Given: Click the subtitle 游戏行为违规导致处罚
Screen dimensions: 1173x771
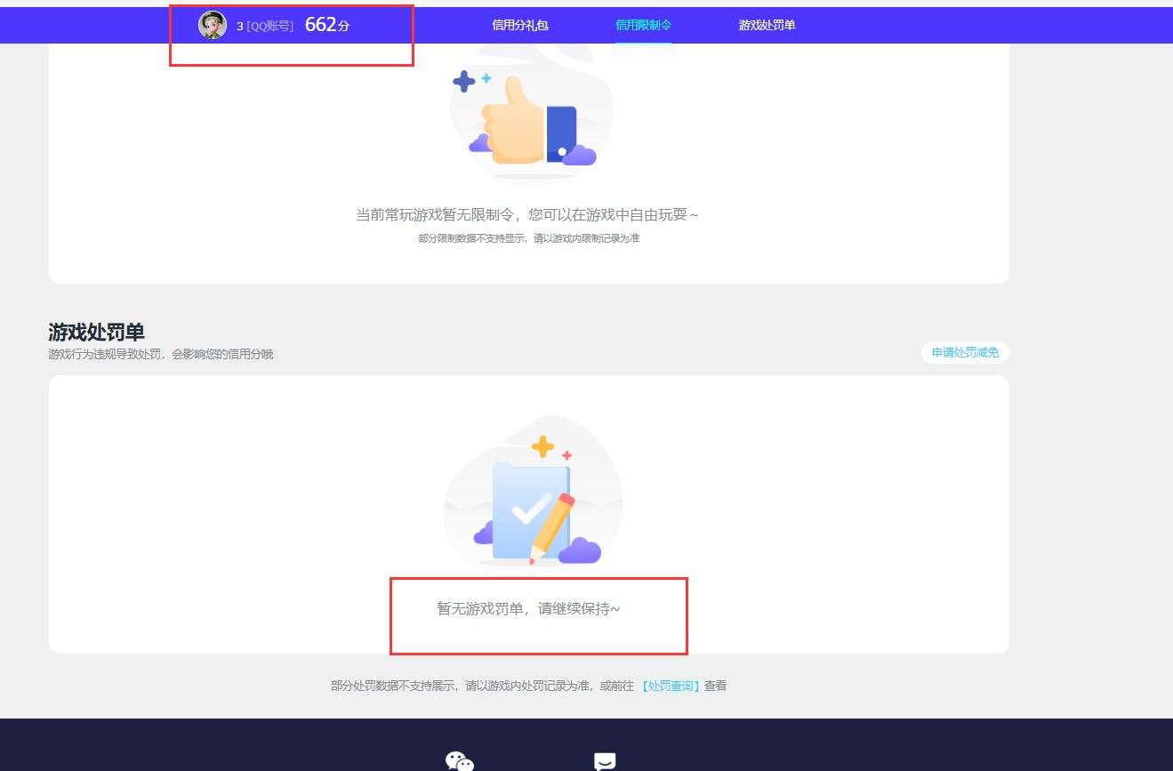Looking at the screenshot, I should [106, 354].
